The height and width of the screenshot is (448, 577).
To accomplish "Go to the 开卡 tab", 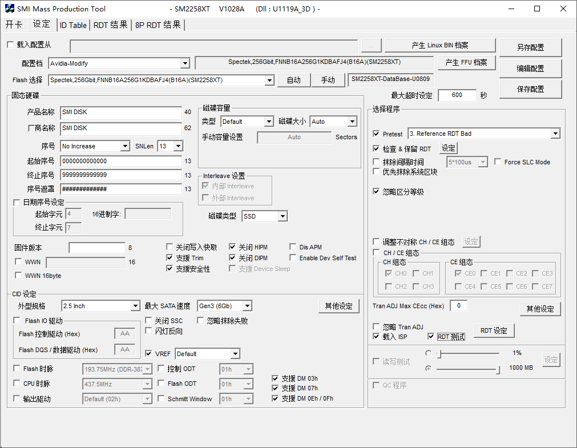I will pos(14,25).
